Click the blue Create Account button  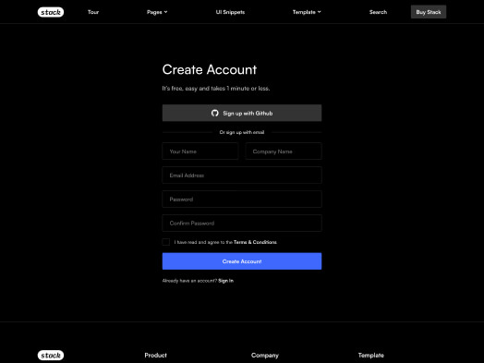(242, 261)
